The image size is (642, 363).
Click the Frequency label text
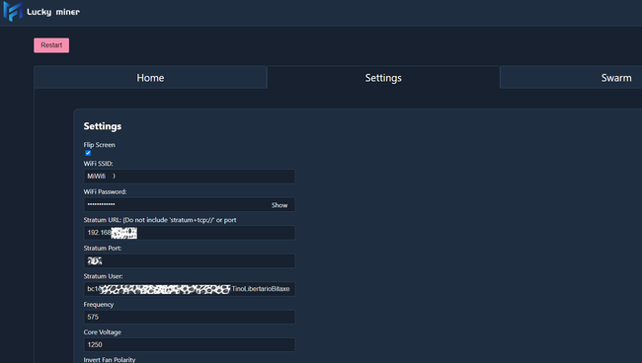98,305
